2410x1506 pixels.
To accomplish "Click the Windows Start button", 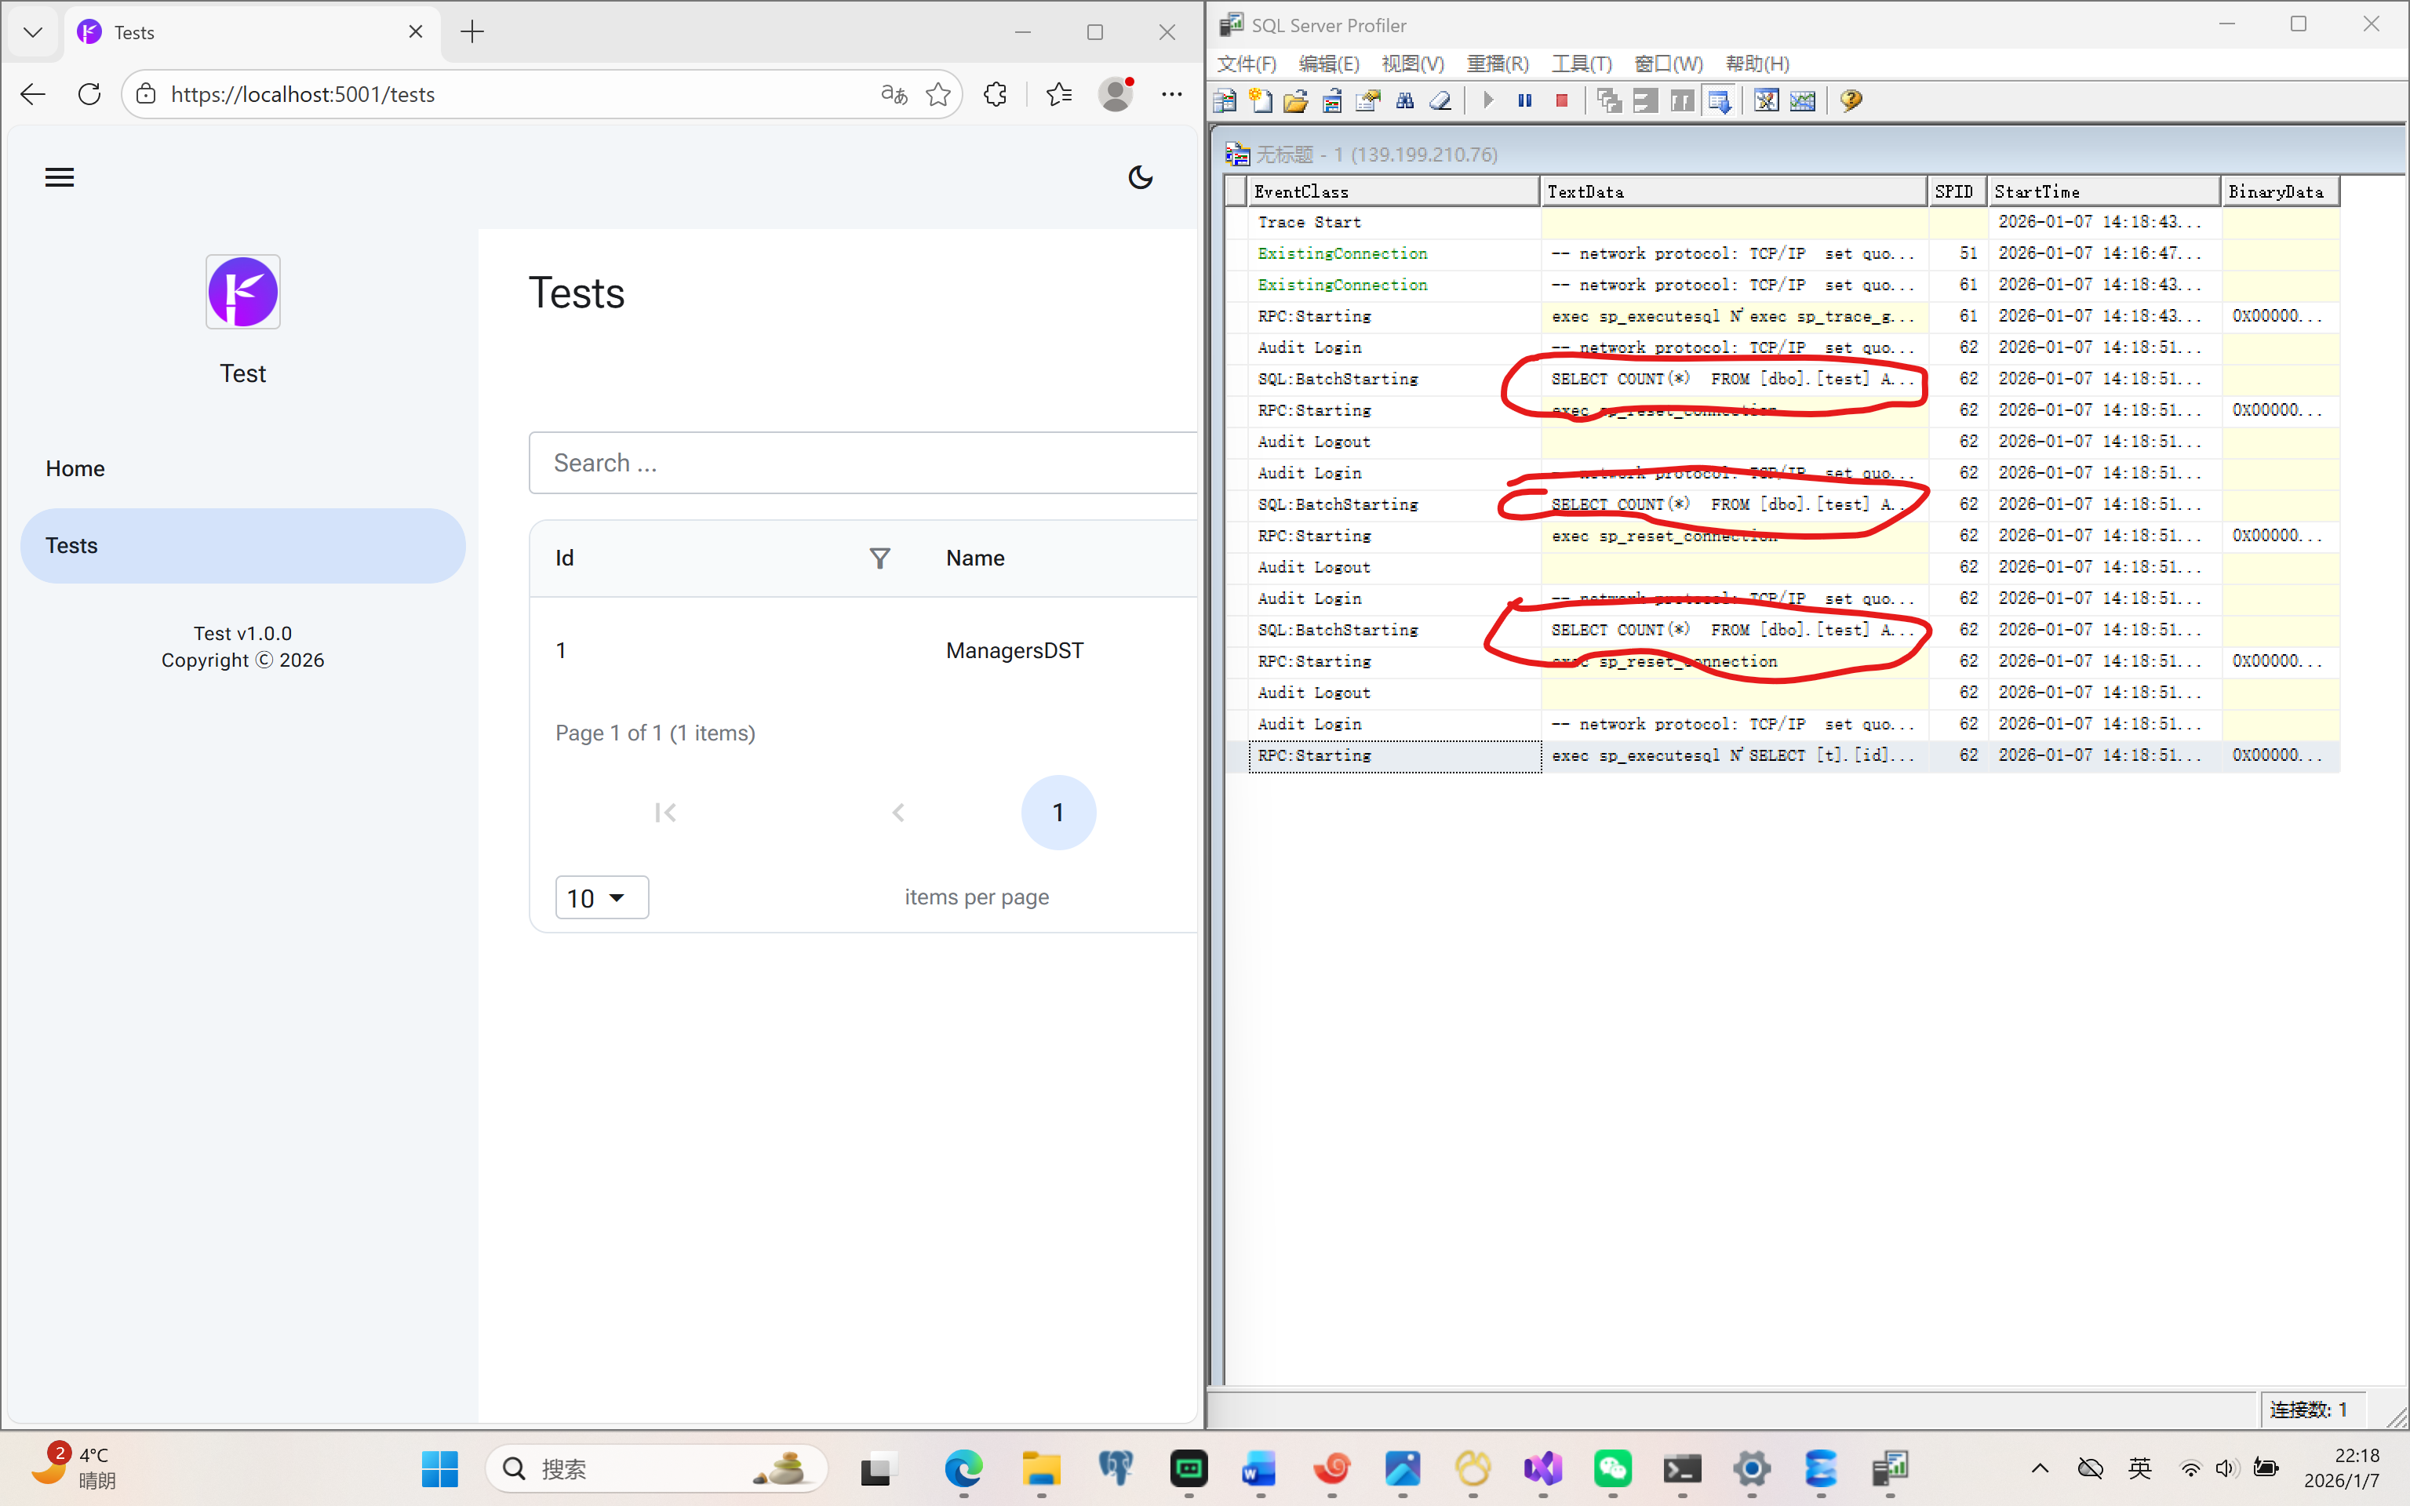I will [439, 1469].
